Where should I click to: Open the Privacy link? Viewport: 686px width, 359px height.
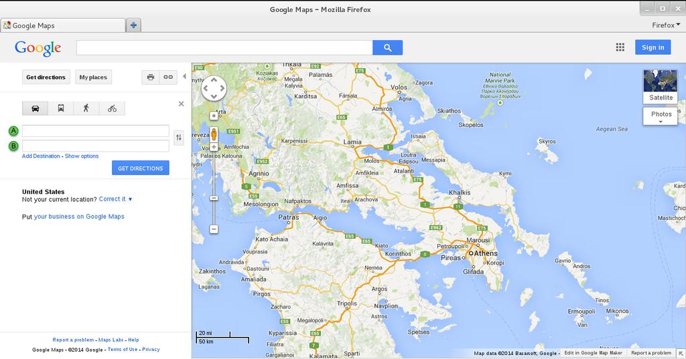click(x=151, y=350)
